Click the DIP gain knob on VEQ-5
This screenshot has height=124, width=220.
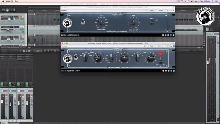[124, 58]
